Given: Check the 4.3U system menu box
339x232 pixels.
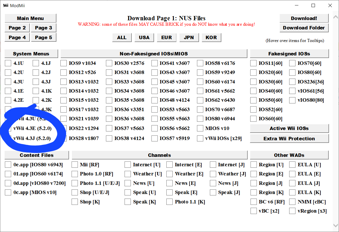Looking at the screenshot, I should (x=8, y=82).
